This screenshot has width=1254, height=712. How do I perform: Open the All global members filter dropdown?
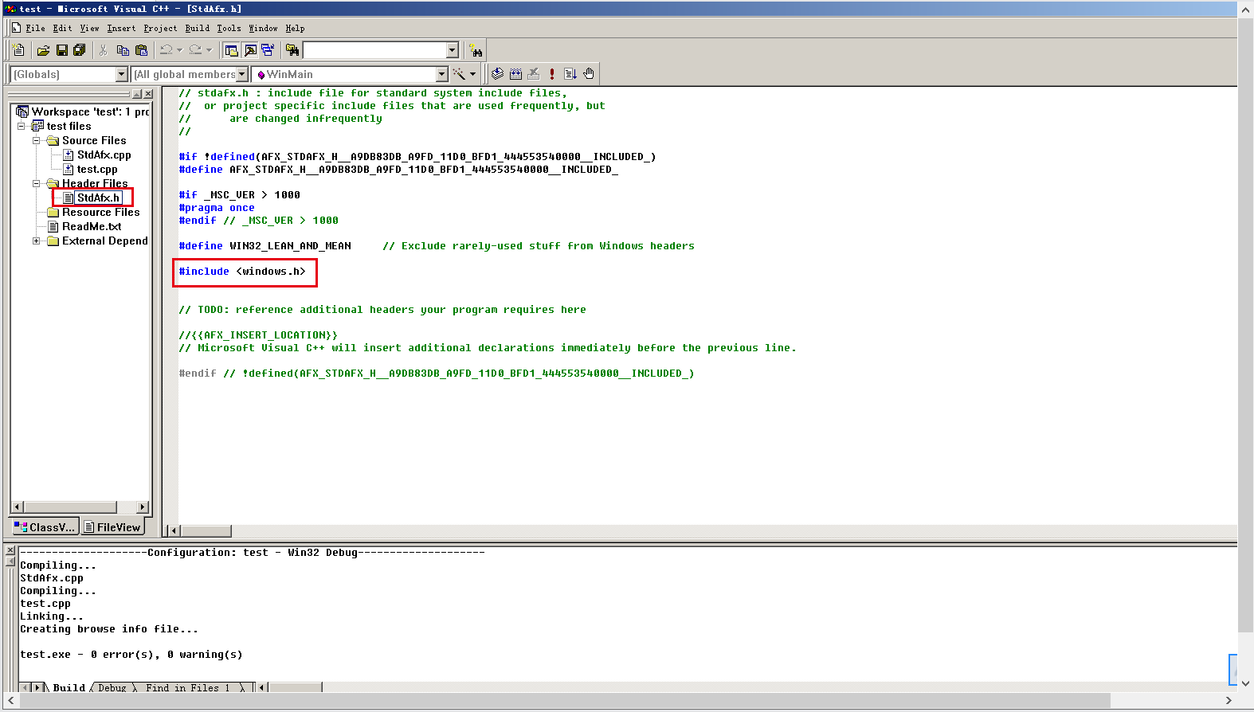coord(242,74)
